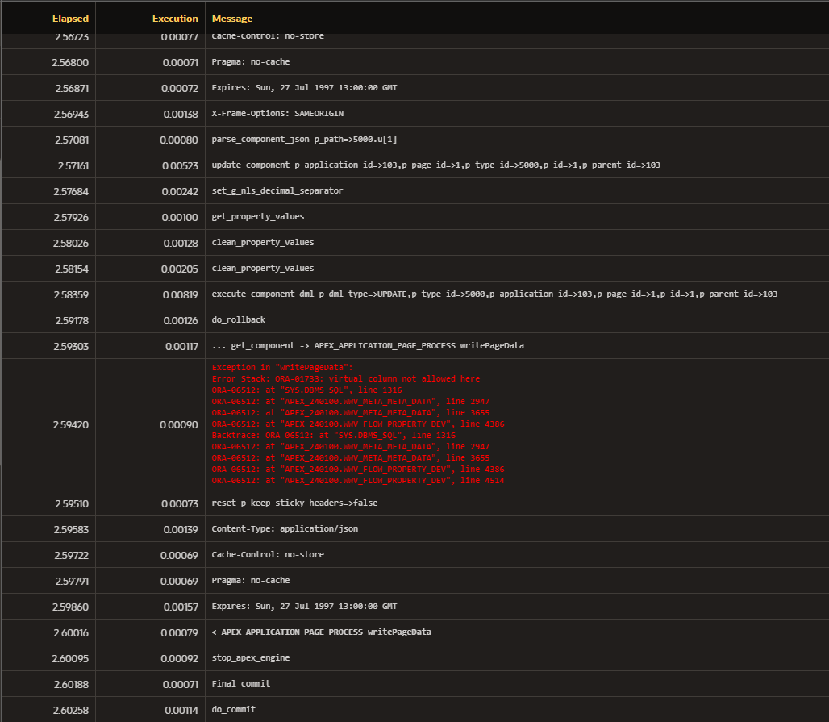
Task: Click elapsed time value 2.59420
Action: [x=72, y=424]
